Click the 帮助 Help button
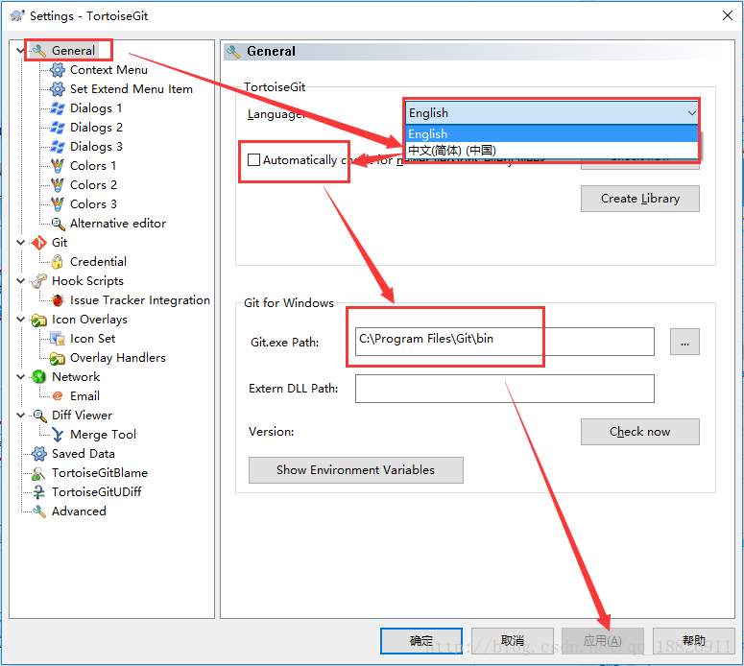 (694, 641)
